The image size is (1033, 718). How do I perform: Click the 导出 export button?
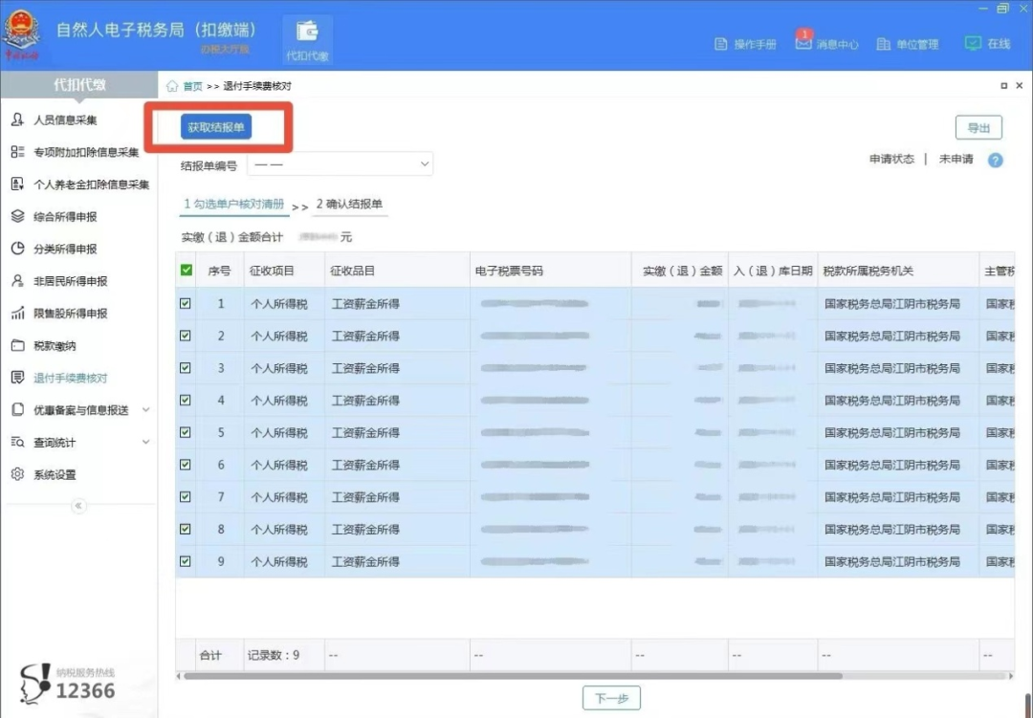click(x=978, y=128)
